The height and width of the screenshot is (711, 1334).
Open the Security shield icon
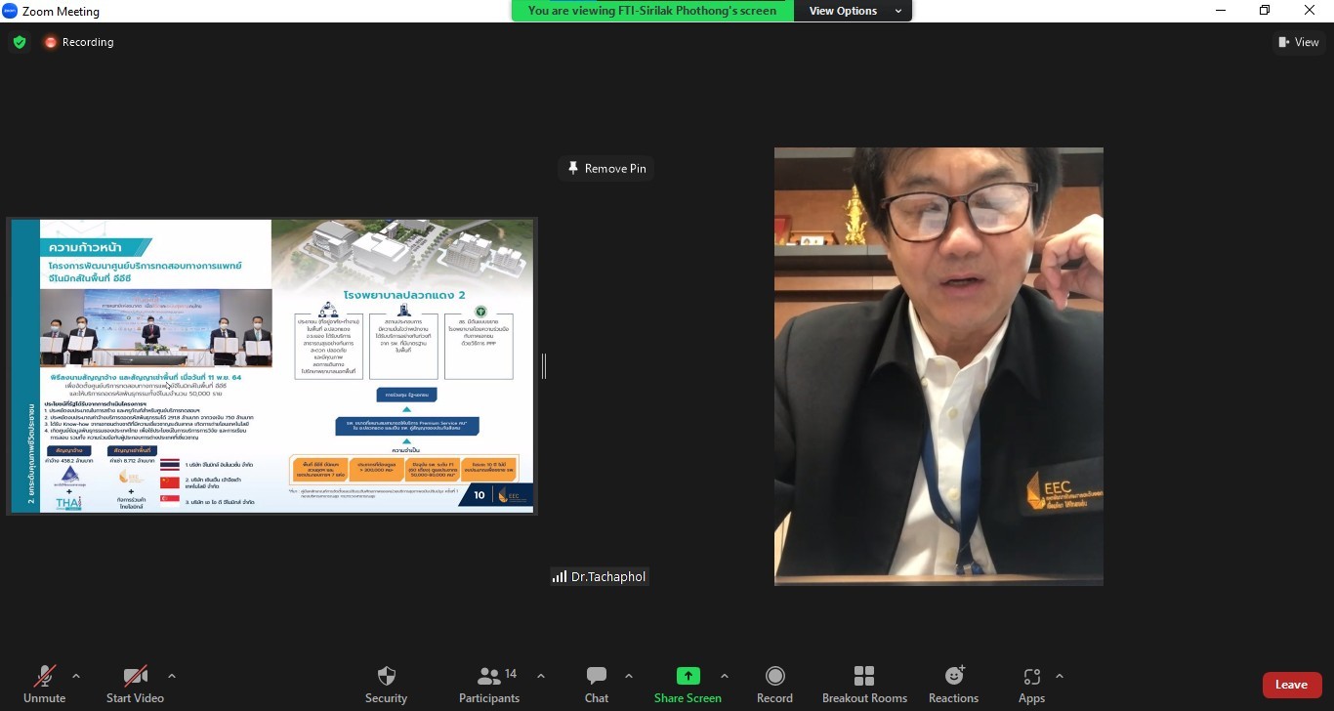click(x=386, y=684)
